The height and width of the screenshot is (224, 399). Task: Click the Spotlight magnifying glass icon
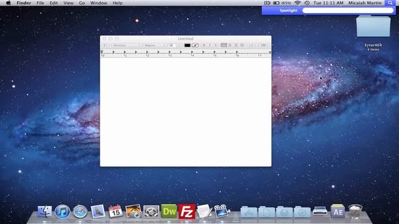(x=390, y=3)
